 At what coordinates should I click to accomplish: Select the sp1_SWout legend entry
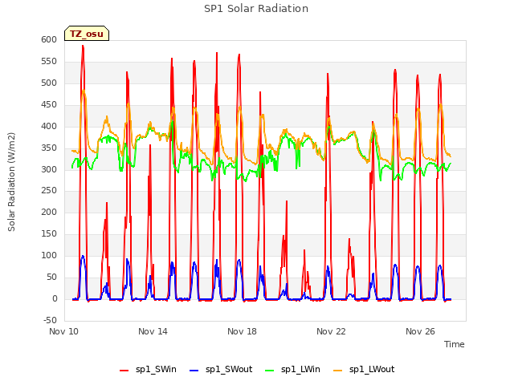pyautogui.click(x=222, y=369)
